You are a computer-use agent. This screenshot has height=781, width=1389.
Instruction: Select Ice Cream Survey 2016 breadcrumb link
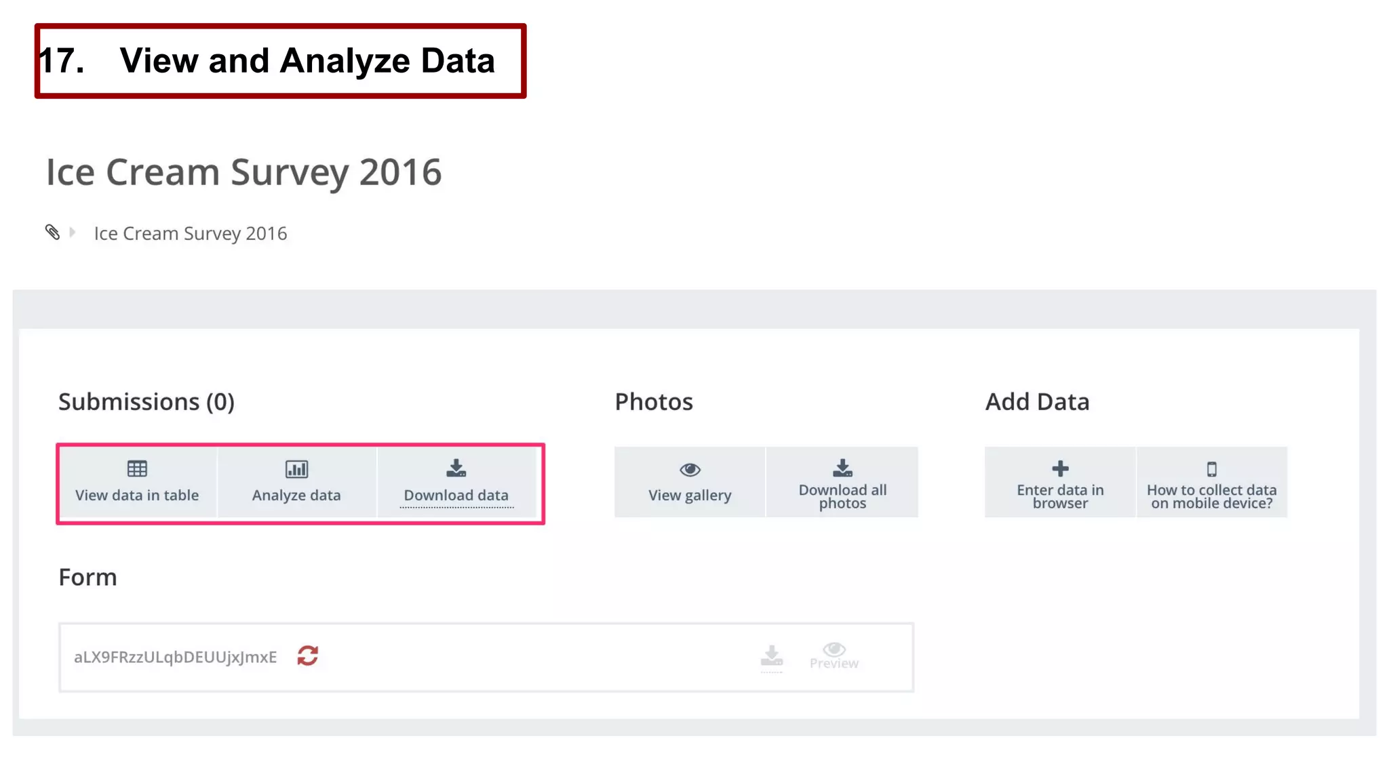coord(191,233)
